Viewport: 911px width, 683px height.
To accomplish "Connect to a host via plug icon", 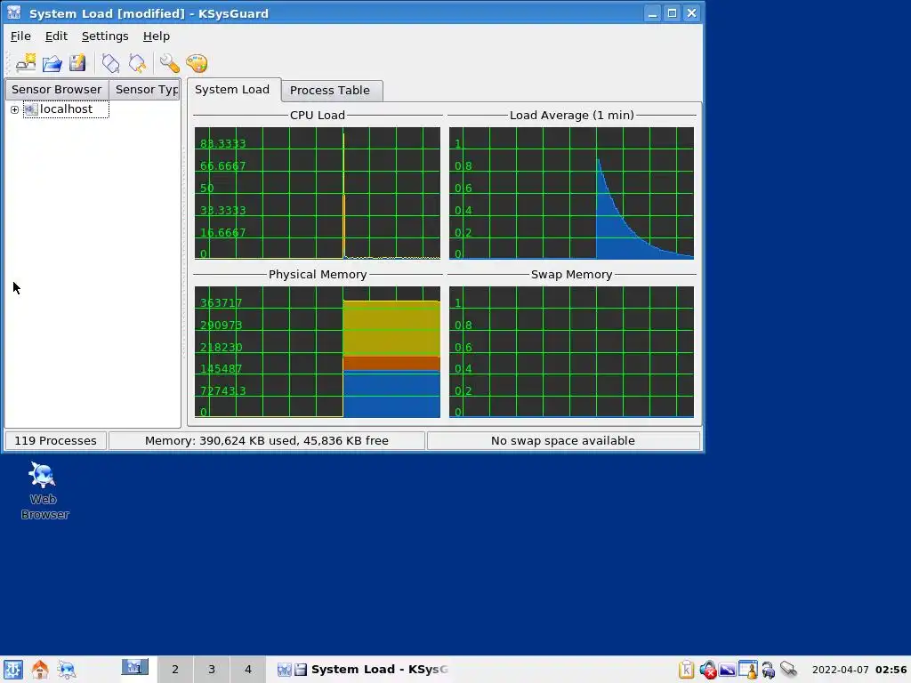I will (x=110, y=63).
